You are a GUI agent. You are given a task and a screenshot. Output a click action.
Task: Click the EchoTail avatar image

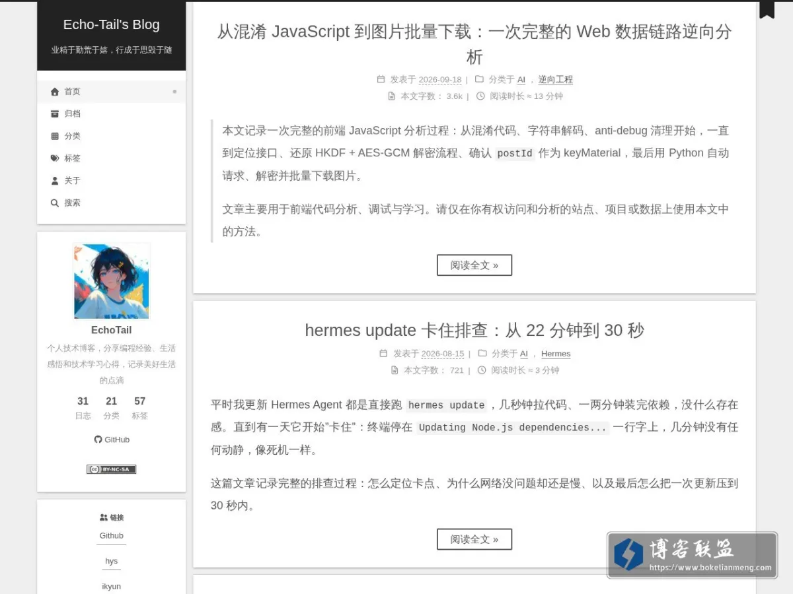(x=112, y=281)
